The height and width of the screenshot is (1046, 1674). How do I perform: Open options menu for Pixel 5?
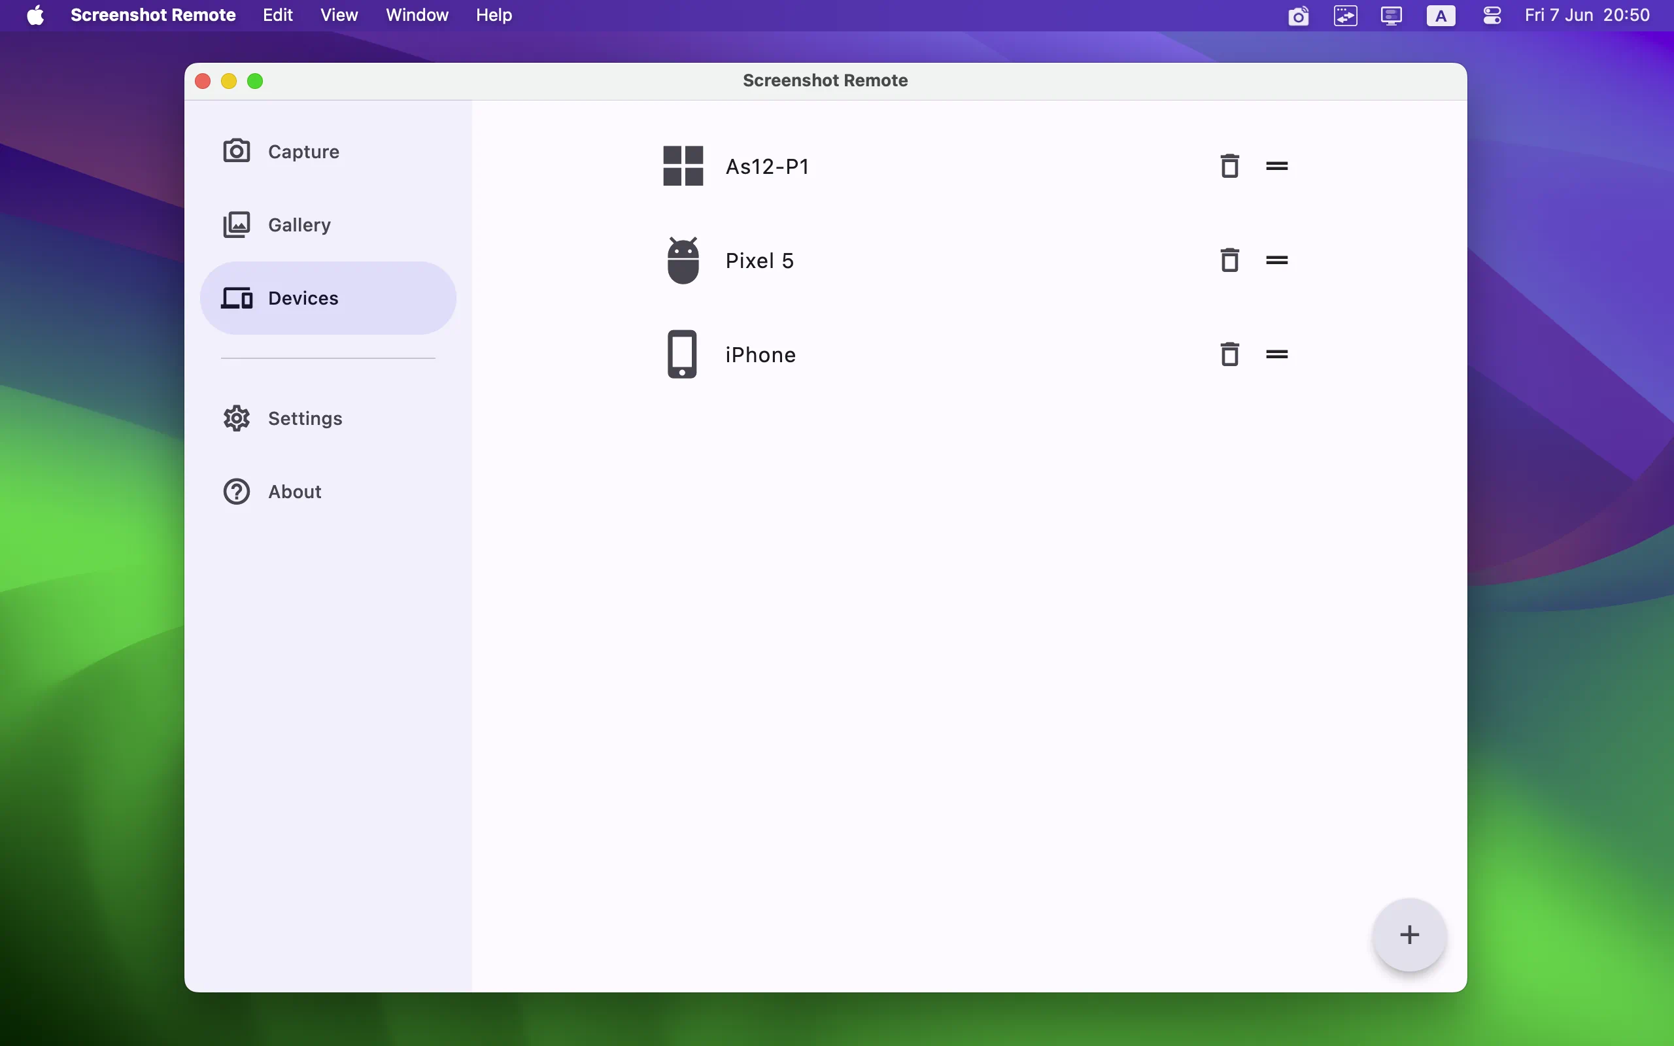tap(1276, 260)
